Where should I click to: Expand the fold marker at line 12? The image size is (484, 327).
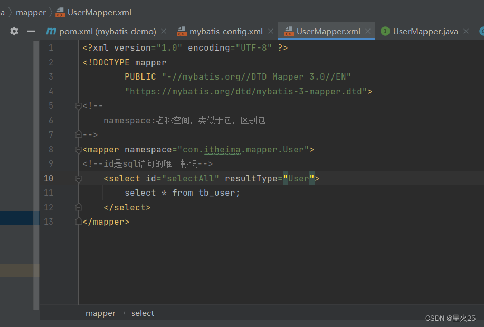78,207
